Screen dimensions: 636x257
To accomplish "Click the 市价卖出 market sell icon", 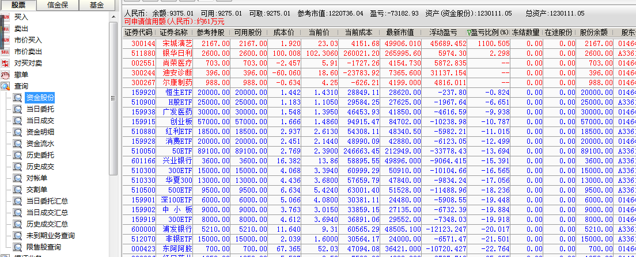I will (5, 52).
